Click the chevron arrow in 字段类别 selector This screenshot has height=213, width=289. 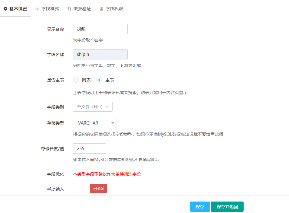(x=107, y=107)
